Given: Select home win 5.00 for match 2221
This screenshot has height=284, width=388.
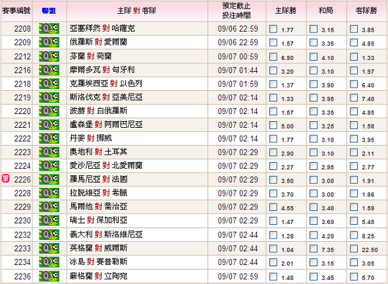Looking at the screenshot, I should [273, 125].
